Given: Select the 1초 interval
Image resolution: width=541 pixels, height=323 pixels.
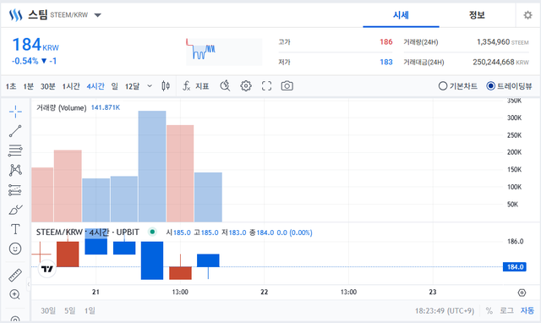Looking at the screenshot, I should (x=11, y=86).
